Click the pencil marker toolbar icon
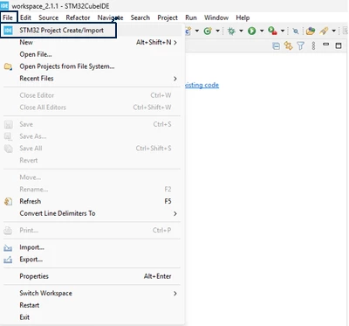The image size is (349, 326). click(324, 31)
